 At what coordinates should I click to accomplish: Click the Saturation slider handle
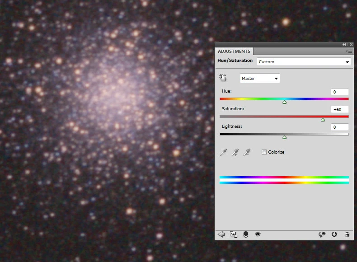pyautogui.click(x=323, y=120)
